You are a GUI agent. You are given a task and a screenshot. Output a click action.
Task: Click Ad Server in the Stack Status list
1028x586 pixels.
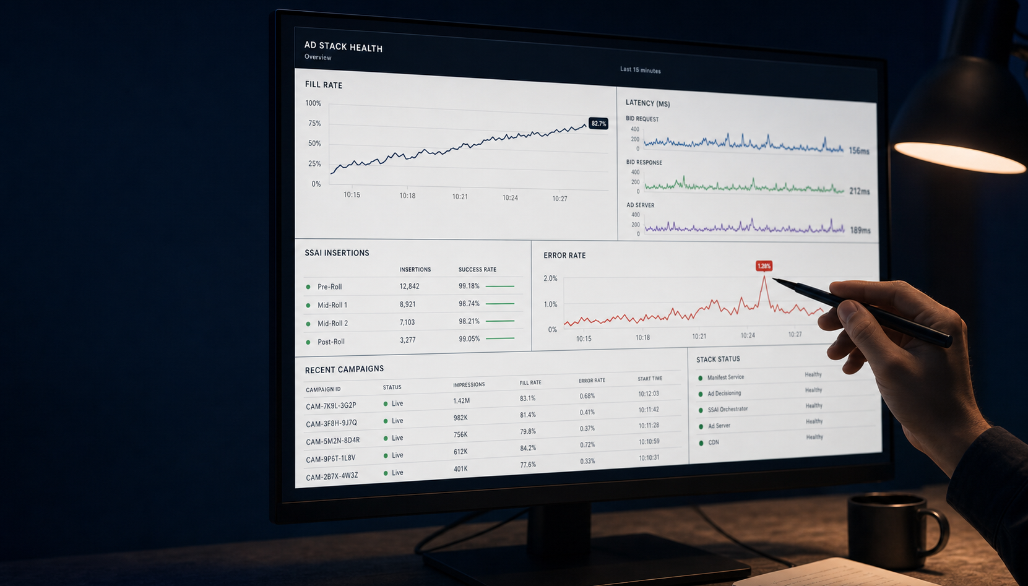719,426
